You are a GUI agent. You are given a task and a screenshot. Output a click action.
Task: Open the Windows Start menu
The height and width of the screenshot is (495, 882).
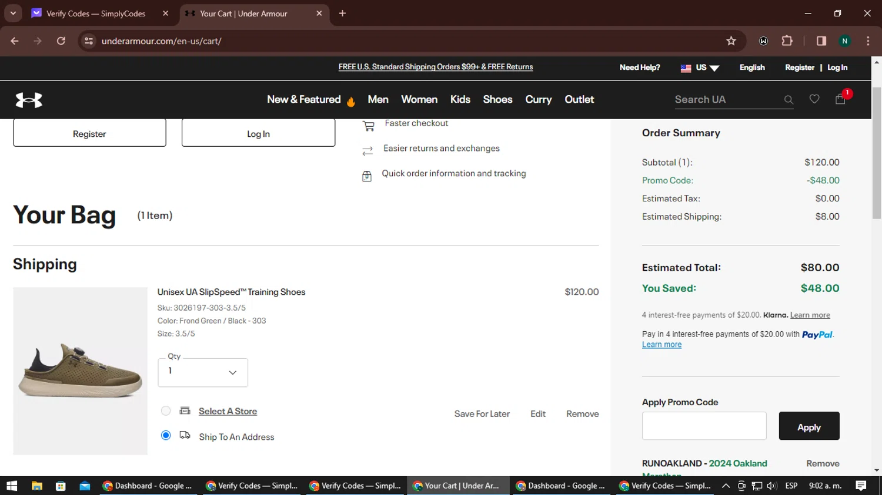click(12, 486)
